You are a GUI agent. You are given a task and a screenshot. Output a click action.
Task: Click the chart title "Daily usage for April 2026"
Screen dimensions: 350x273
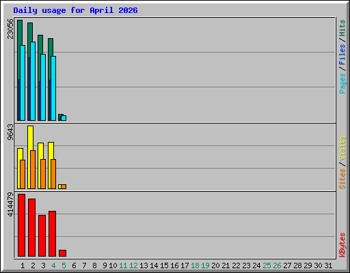[75, 10]
